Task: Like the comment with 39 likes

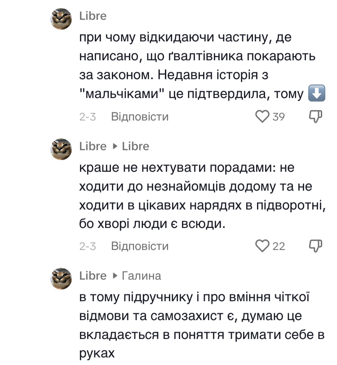Action: (x=262, y=117)
